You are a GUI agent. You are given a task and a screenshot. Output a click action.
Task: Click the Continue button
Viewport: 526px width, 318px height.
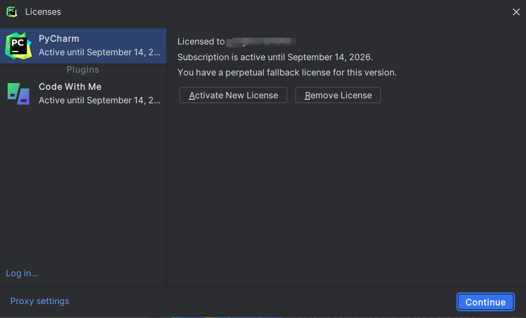[486, 302]
